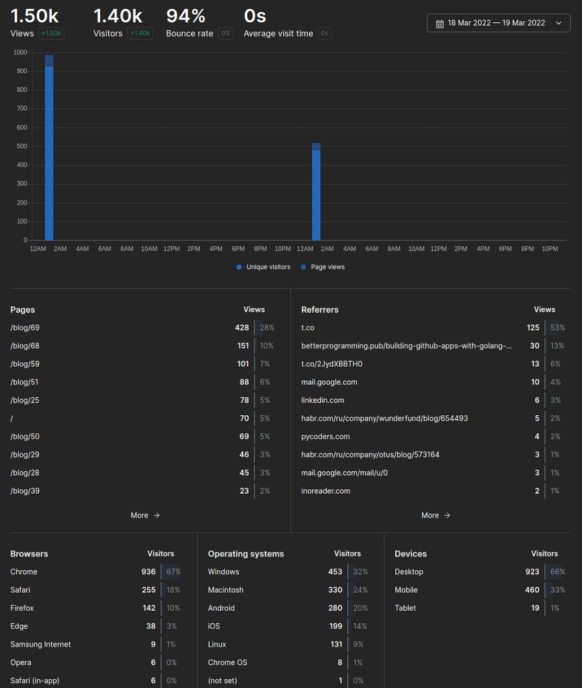Click the t.co referrer link
This screenshot has width=582, height=688.
308,328
